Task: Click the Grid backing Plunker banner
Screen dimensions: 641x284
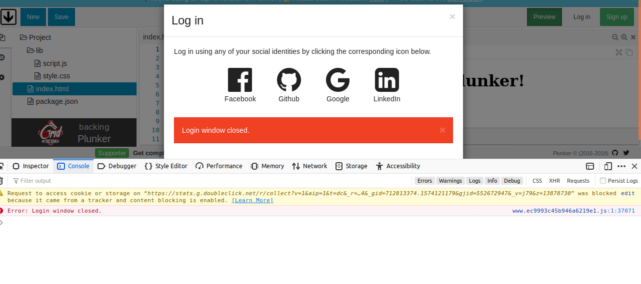Action: click(x=74, y=132)
